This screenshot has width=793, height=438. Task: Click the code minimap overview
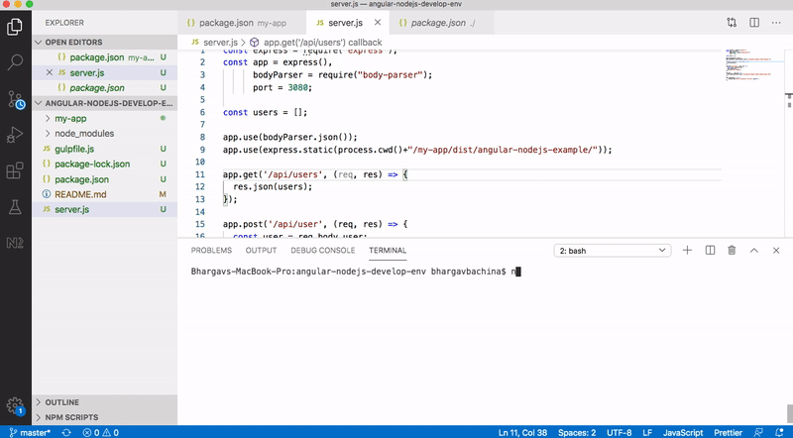(752, 65)
